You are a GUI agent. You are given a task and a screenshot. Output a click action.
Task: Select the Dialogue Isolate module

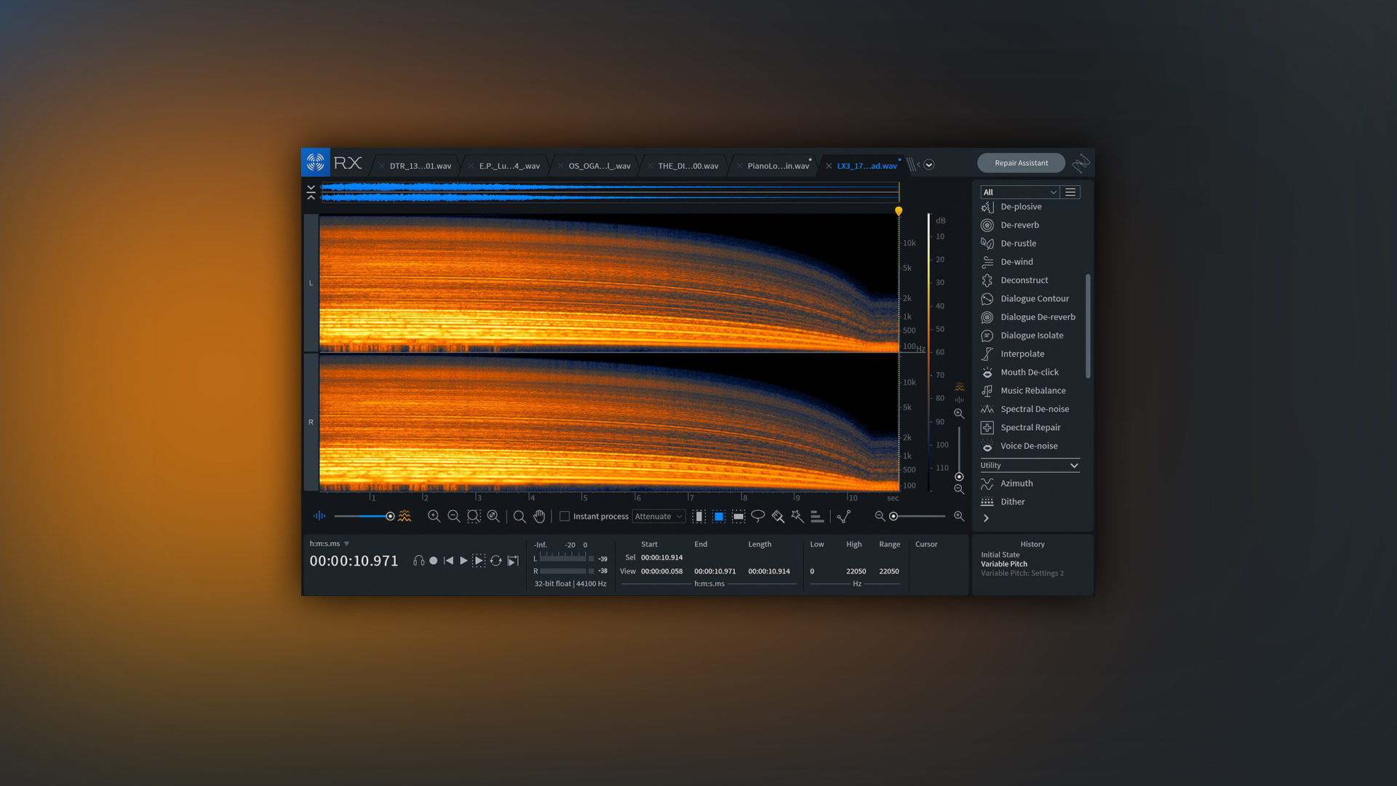tap(1030, 335)
